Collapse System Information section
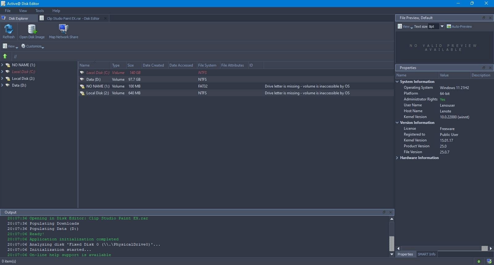Viewport: 494px width, 265px height. coord(397,82)
